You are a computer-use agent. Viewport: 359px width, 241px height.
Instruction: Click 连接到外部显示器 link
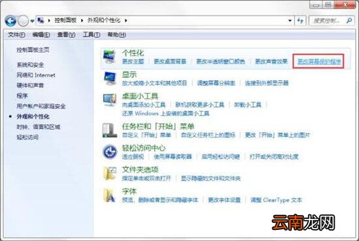click(267, 83)
